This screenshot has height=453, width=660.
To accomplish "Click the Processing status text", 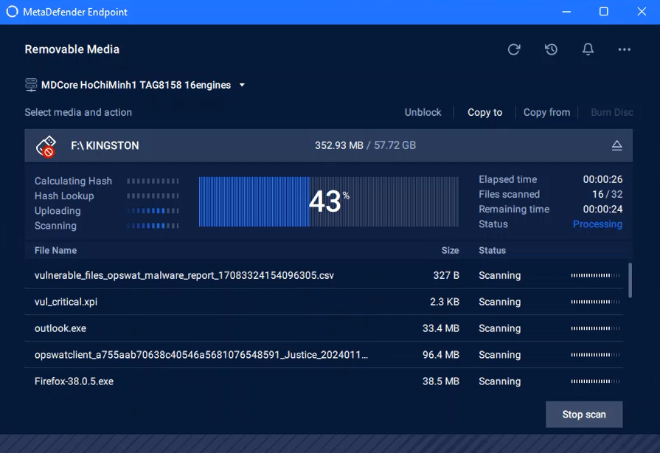I will (597, 224).
